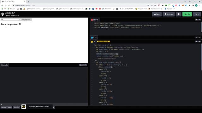Open the Change View layout icon
The width and height of the screenshot is (202, 113).
tap(178, 14)
